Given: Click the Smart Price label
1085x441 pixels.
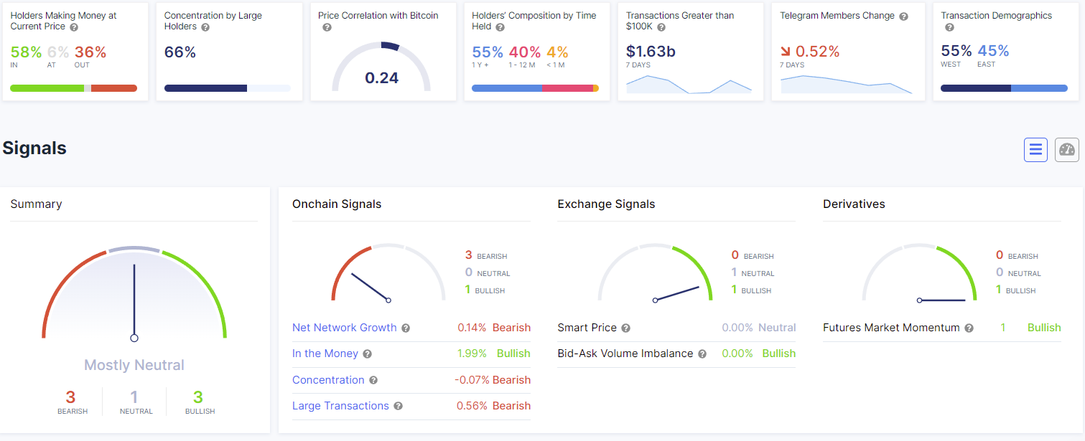Looking at the screenshot, I should coord(587,328).
